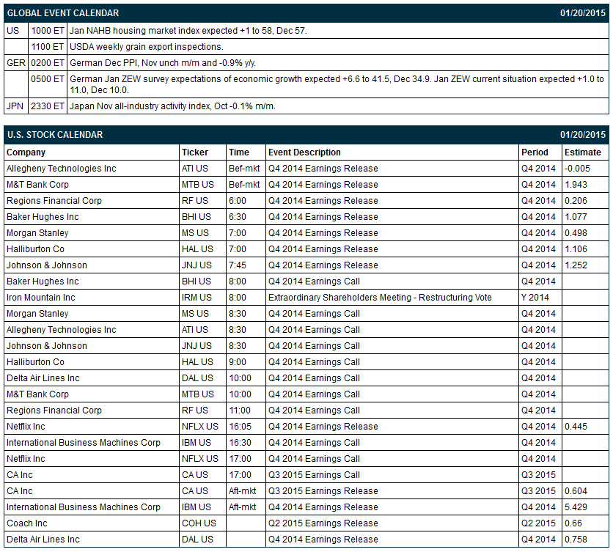This screenshot has height=552, width=613.
Task: Click Extraordinary Shareholders Meeting - Restructuring Vote
Action: tap(380, 298)
